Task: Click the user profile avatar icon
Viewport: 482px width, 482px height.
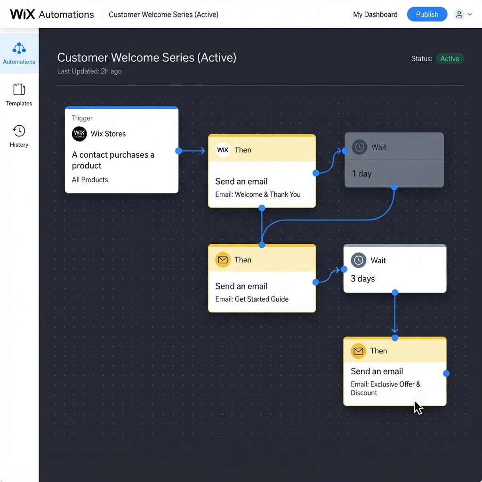Action: pyautogui.click(x=459, y=14)
